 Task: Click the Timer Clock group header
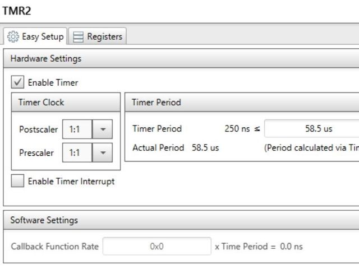point(42,102)
